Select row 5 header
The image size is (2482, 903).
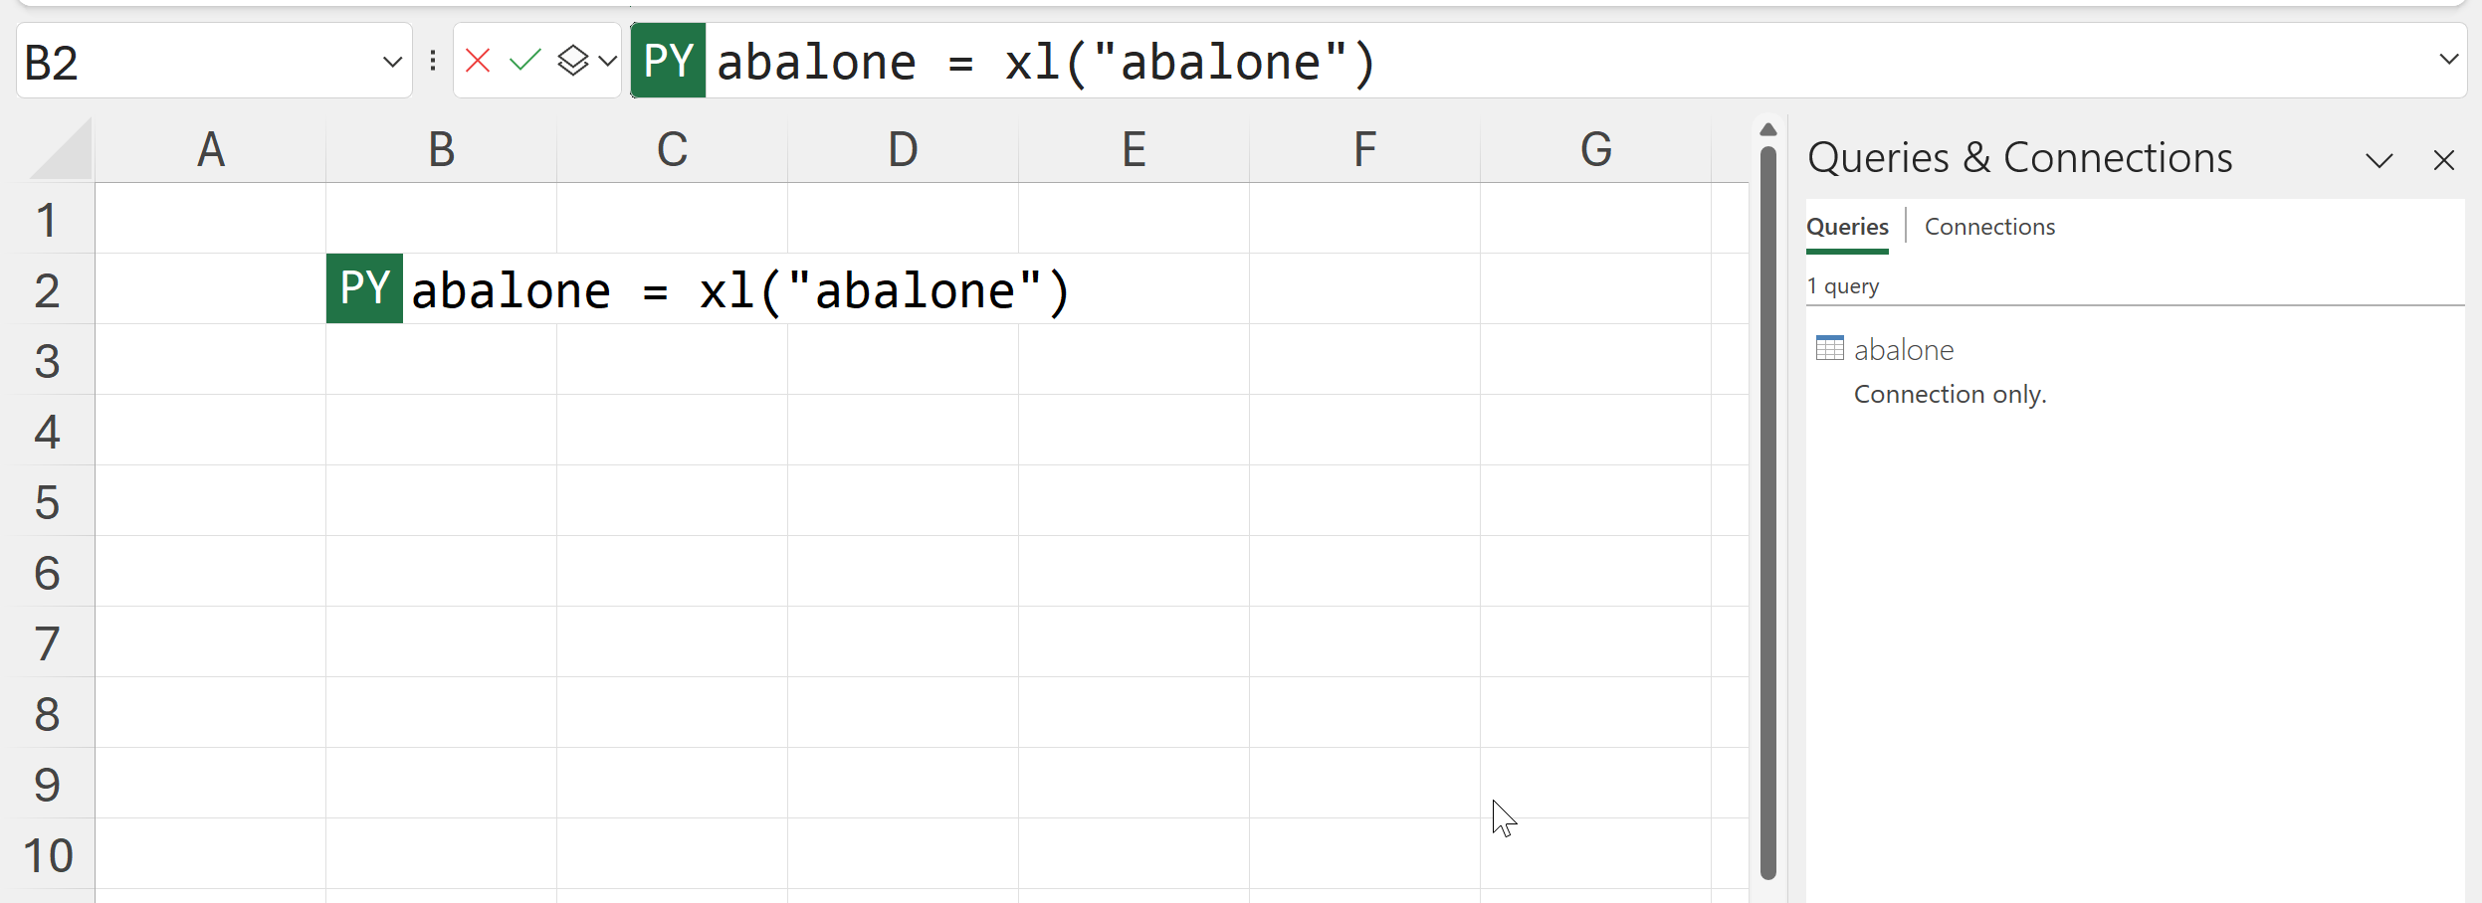[47, 502]
